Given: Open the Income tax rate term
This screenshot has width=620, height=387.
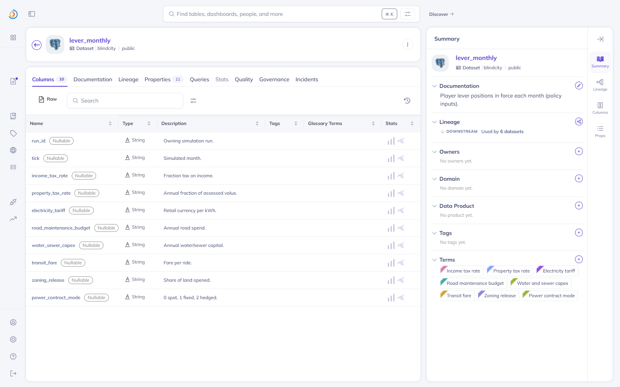Looking at the screenshot, I should 462,271.
